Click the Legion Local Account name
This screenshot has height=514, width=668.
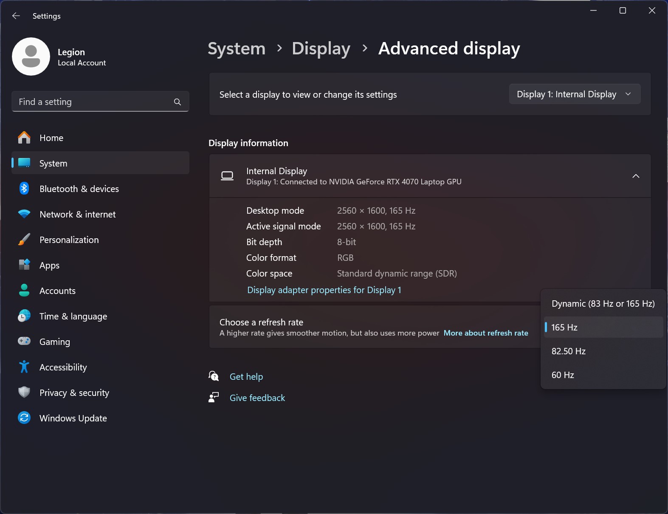pos(82,57)
